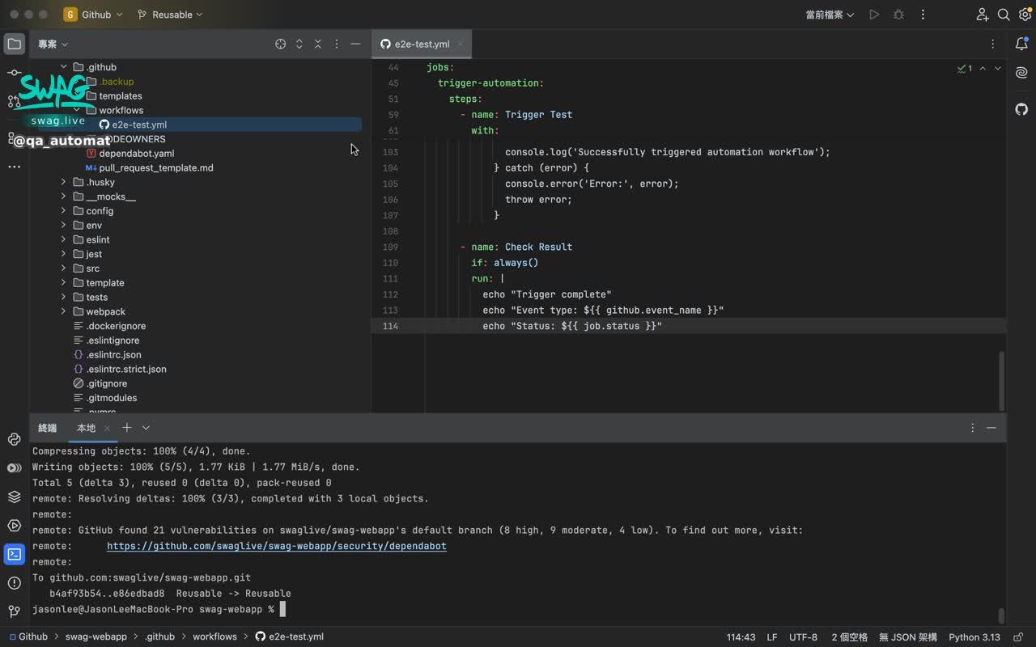Open the Services tool icon

14,468
